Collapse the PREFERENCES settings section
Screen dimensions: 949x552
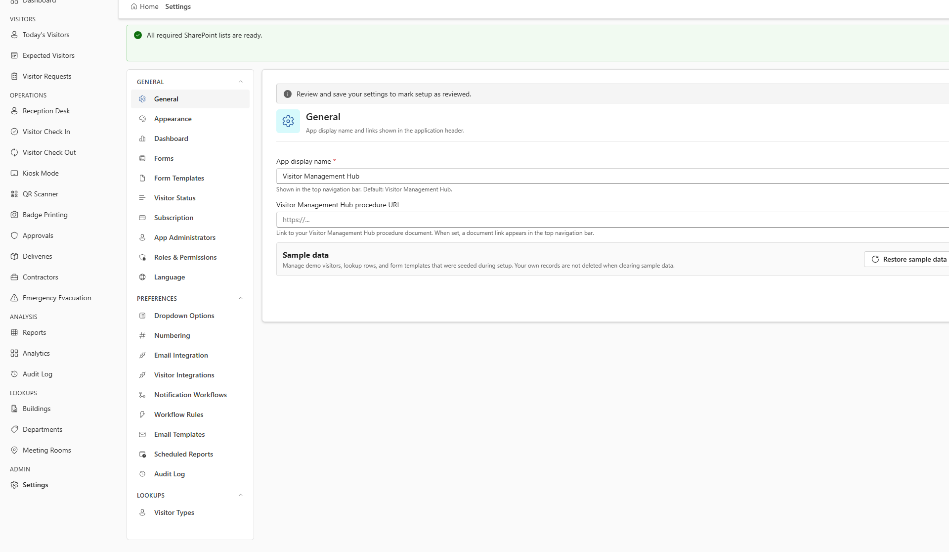tap(241, 298)
